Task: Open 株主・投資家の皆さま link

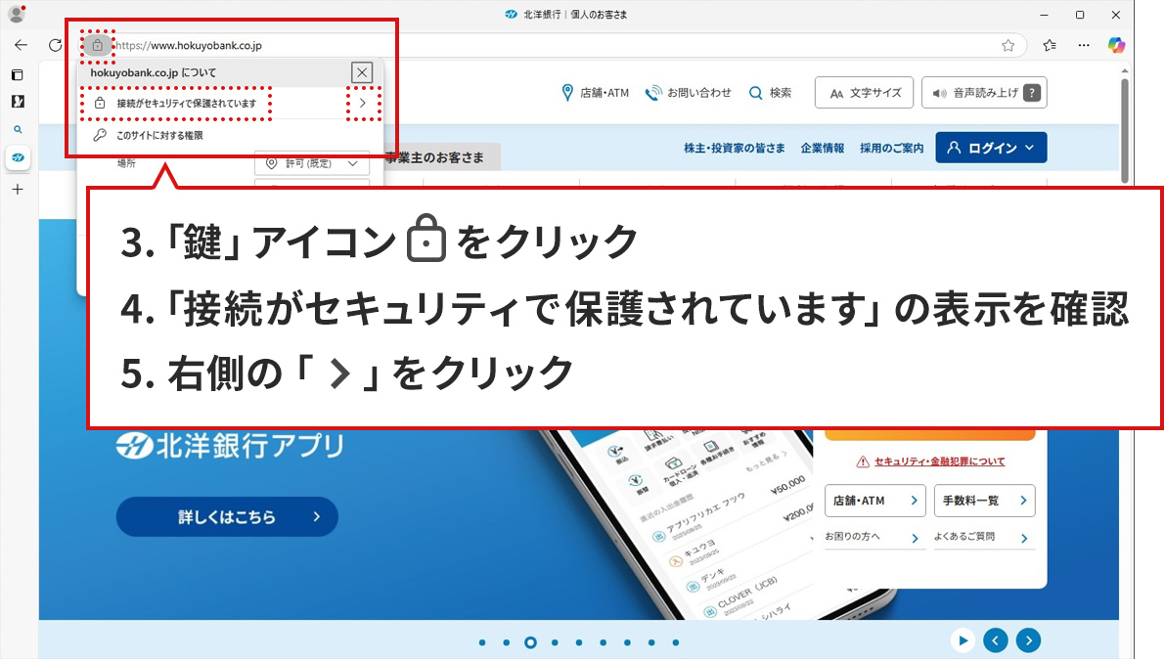Action: (x=735, y=148)
